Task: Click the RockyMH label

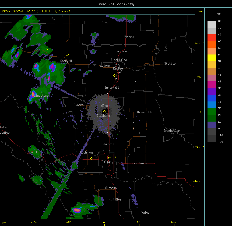Action: point(66,61)
